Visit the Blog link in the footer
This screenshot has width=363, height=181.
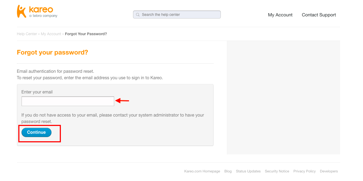(228, 171)
